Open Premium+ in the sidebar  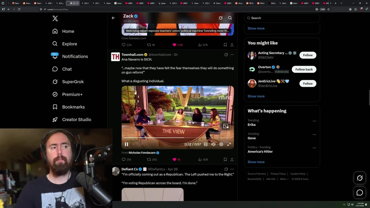coord(67,94)
